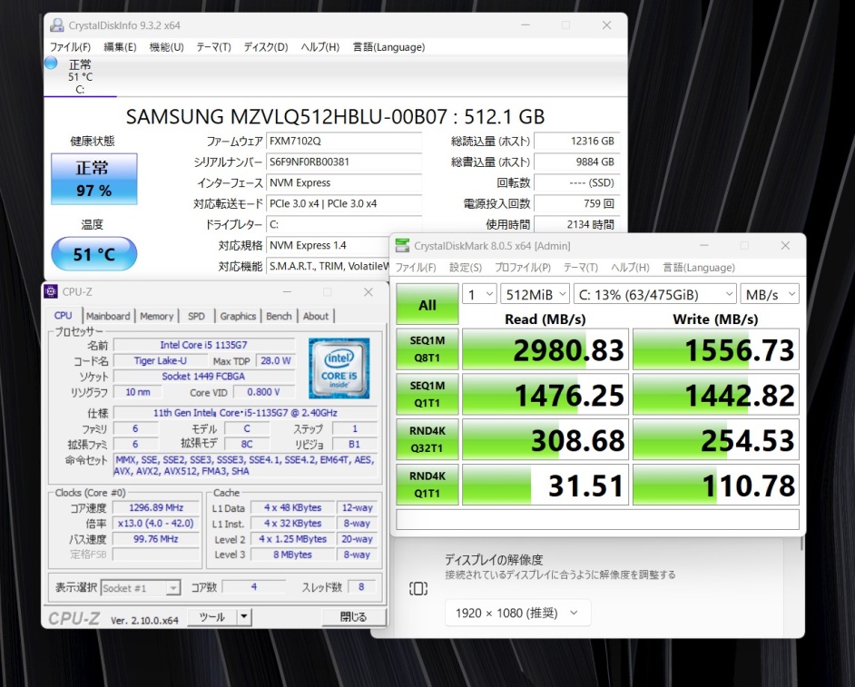Click the SEQ1M Q8T1 read result 2980.83
Screen dimensions: 855x687
tap(545, 349)
